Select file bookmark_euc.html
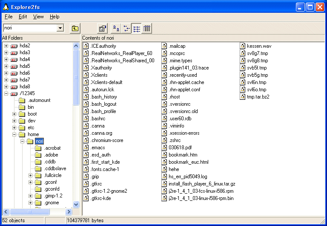 coord(189,162)
